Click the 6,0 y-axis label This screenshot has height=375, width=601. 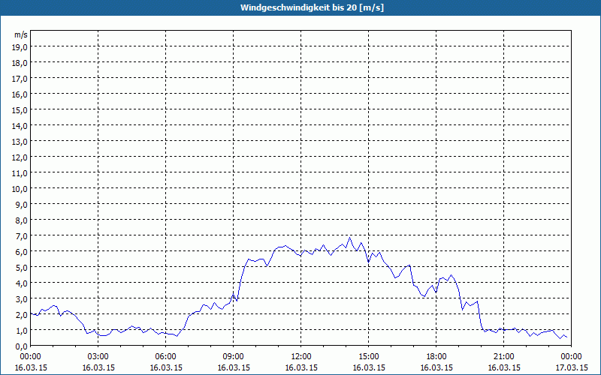click(x=21, y=252)
